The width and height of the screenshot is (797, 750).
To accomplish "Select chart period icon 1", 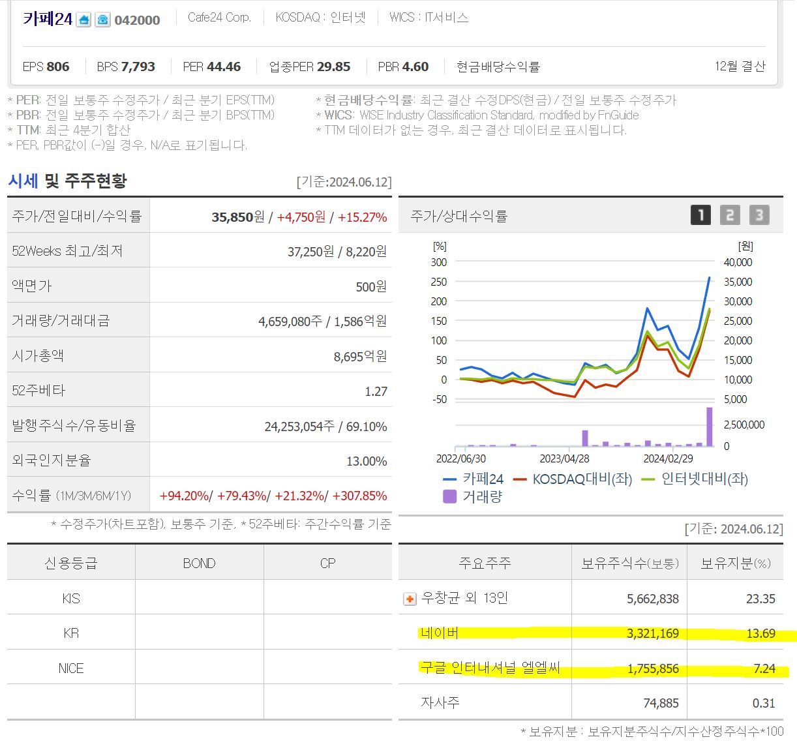I will click(x=700, y=215).
